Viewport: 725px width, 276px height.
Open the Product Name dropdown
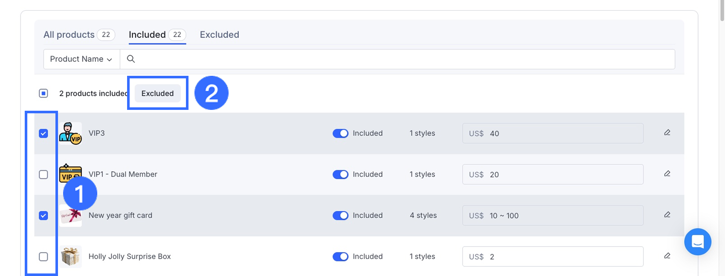pos(81,59)
